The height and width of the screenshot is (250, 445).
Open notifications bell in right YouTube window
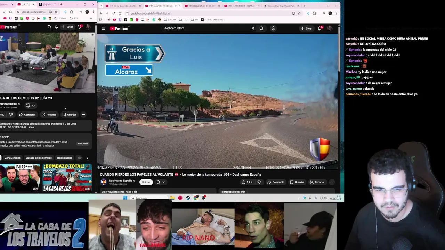pos(320,28)
